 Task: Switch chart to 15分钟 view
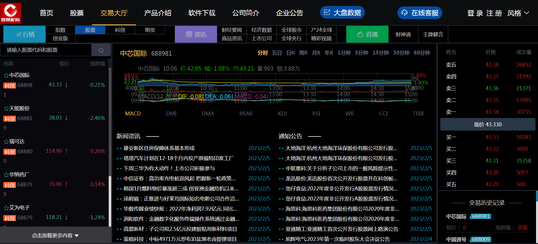[381, 53]
